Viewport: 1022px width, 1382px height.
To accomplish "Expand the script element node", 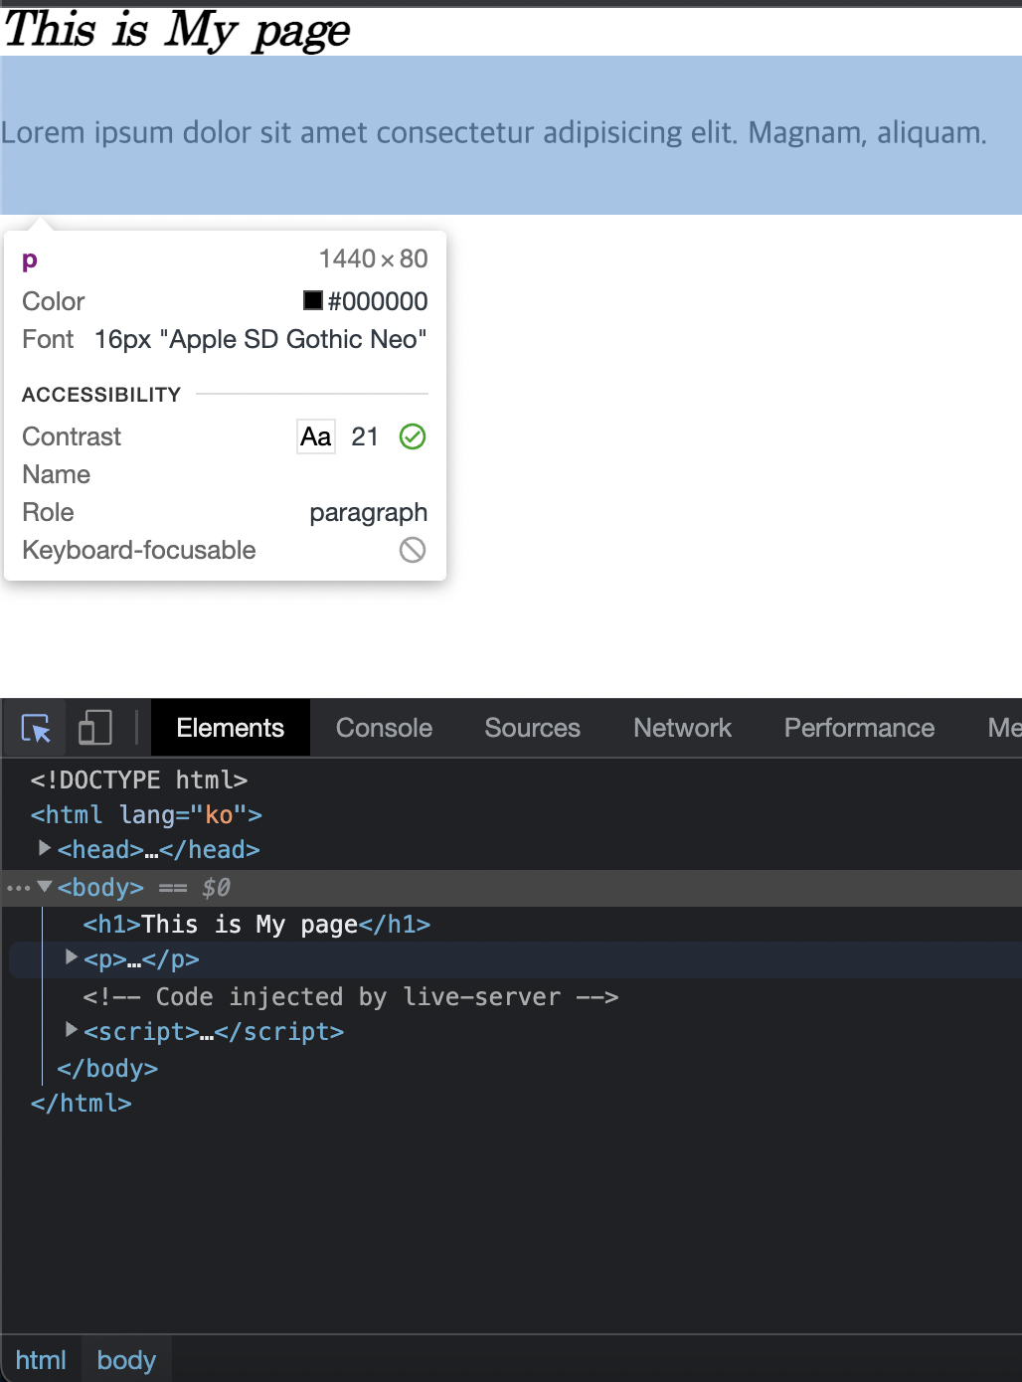I will click(71, 1030).
